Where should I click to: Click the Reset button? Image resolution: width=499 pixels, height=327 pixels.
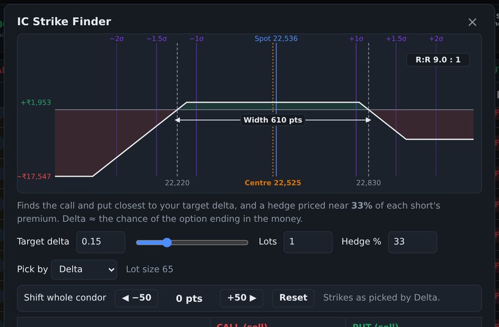(293, 298)
